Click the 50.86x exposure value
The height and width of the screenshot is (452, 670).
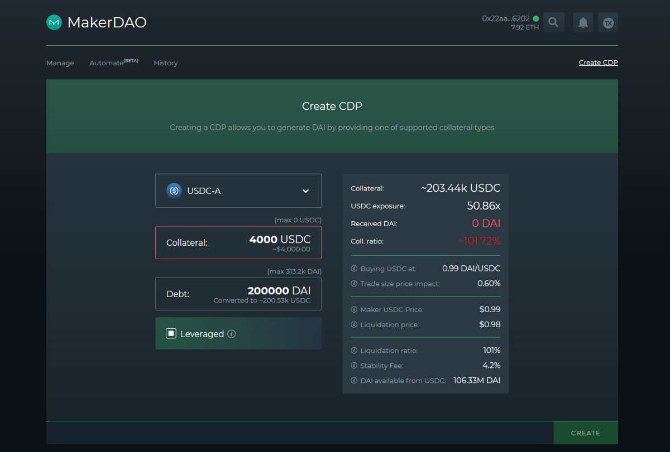(x=484, y=206)
